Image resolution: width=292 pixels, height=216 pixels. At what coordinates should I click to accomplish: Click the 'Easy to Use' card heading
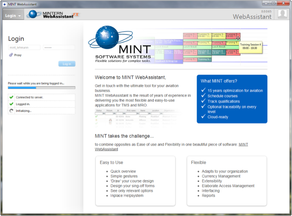coord(111,163)
